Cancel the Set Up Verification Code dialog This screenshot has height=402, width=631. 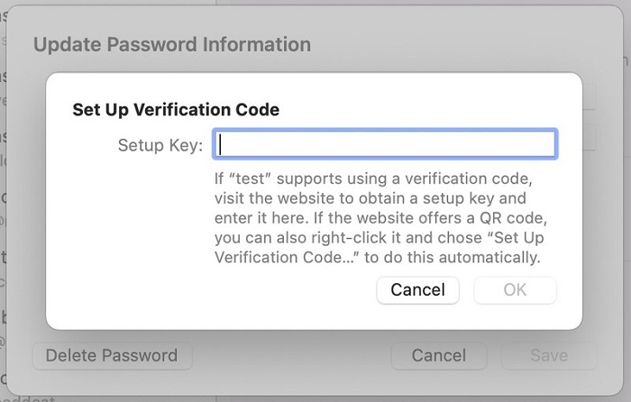(417, 289)
